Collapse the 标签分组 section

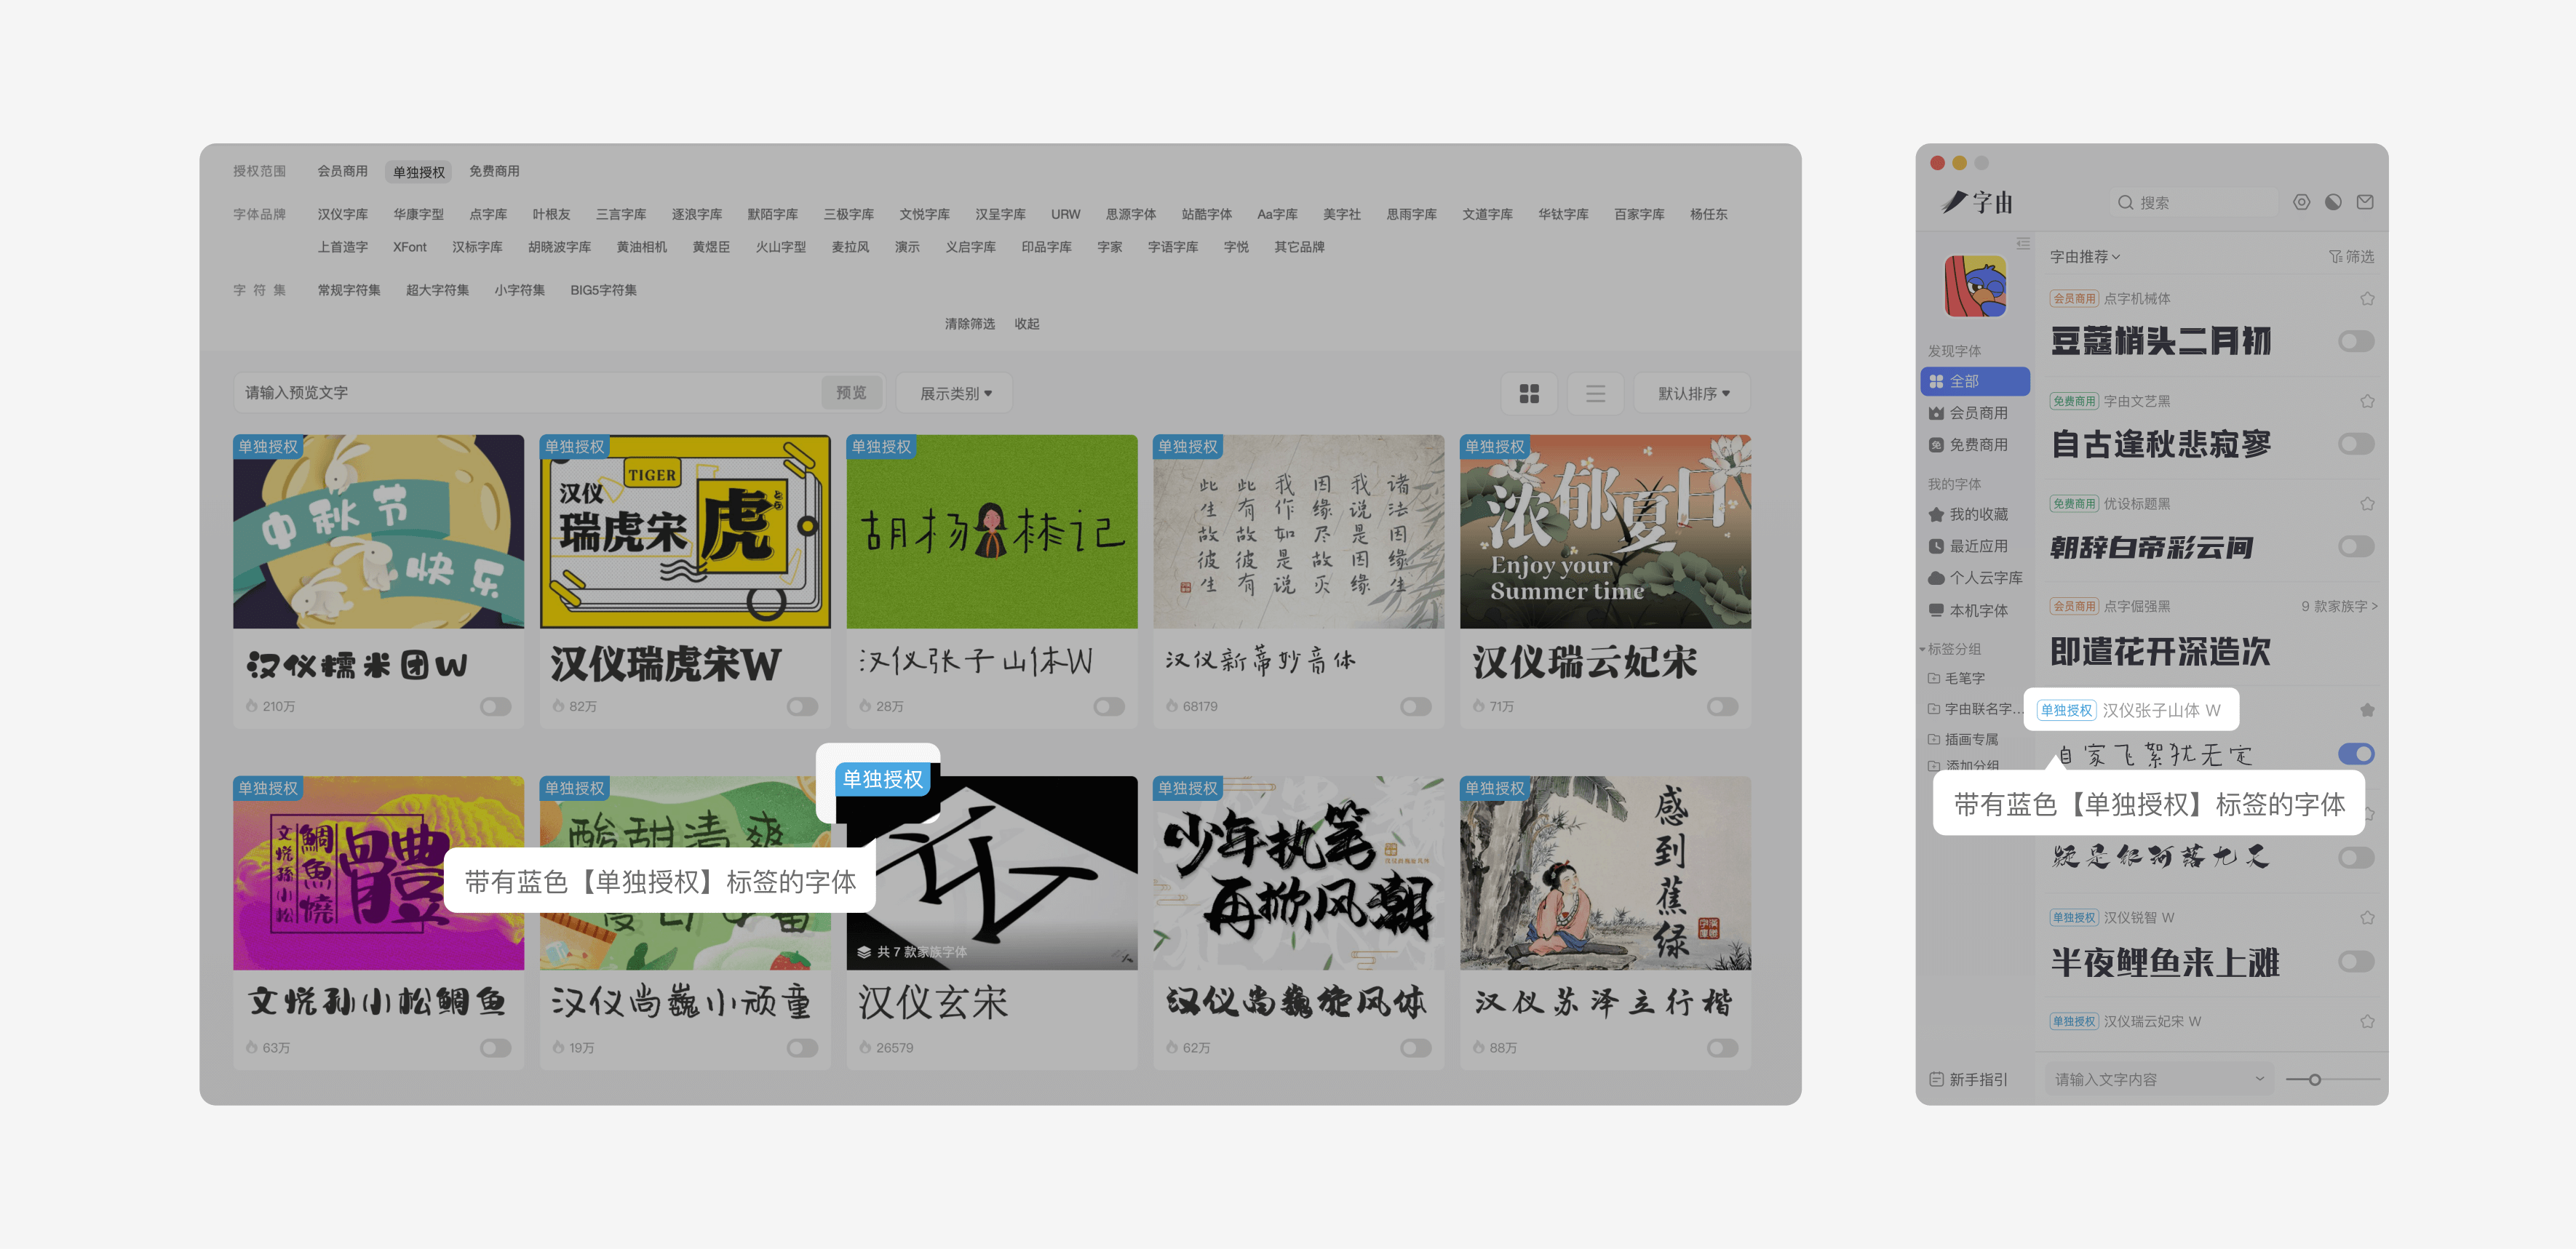click(1949, 649)
